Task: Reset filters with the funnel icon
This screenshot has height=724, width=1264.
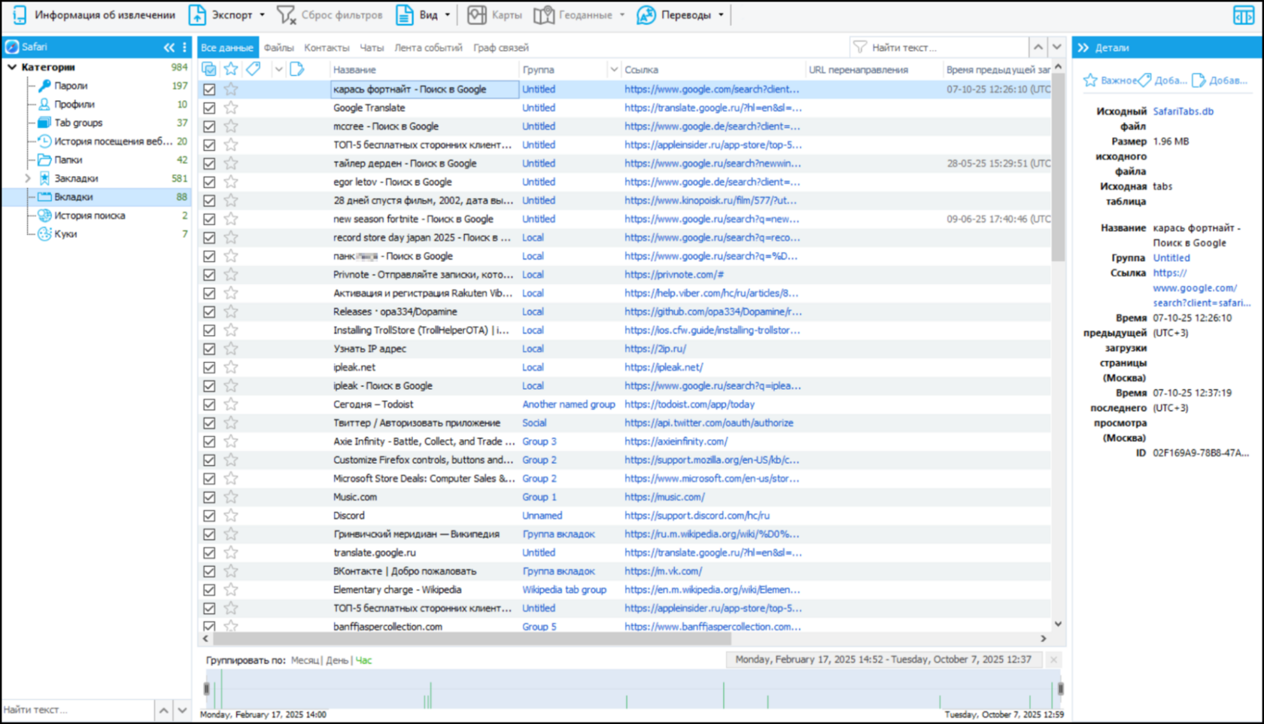Action: 286,14
